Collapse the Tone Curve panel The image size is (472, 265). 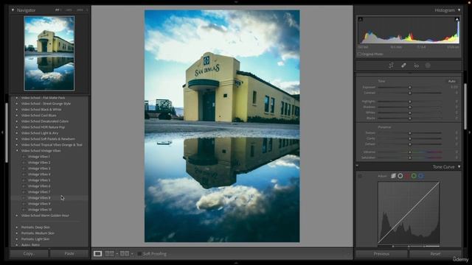(x=459, y=166)
